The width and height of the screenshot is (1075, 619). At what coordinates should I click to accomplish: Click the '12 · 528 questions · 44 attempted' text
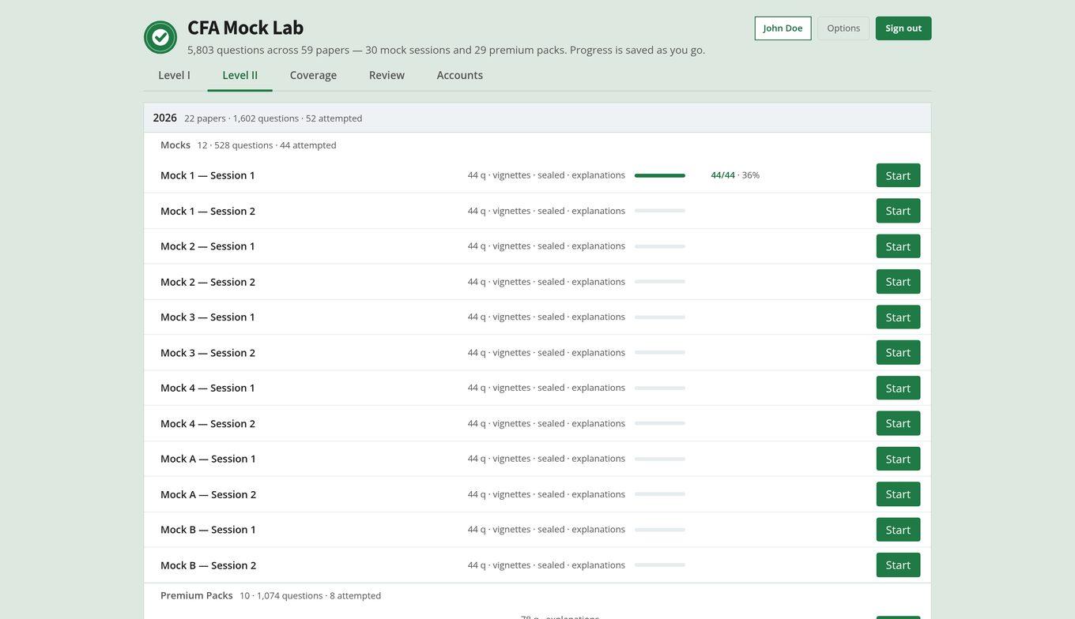[x=266, y=145]
